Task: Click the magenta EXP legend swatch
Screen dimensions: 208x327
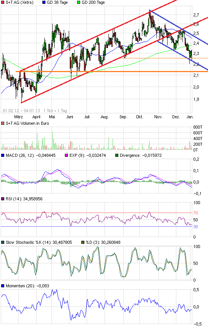Action: click(x=66, y=155)
